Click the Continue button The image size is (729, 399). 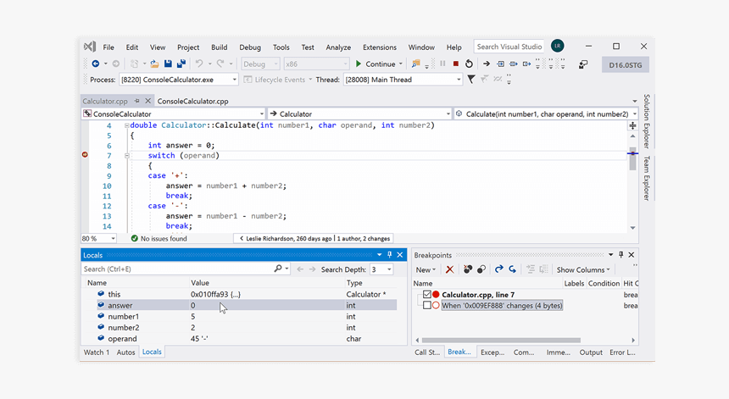pos(376,64)
